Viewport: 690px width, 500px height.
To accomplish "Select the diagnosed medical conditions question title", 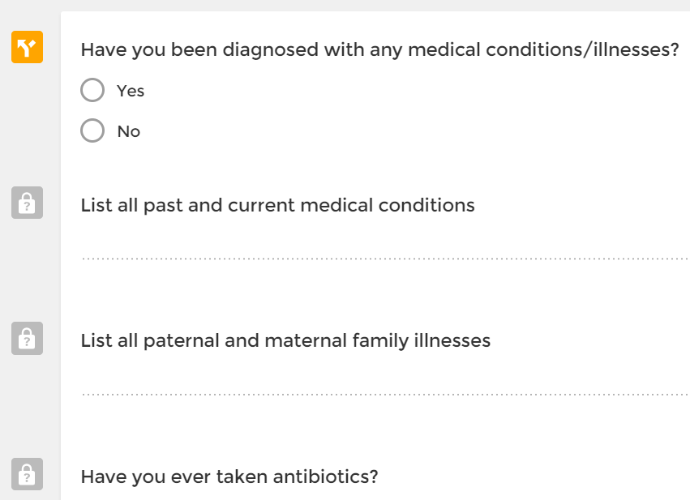I will [379, 49].
